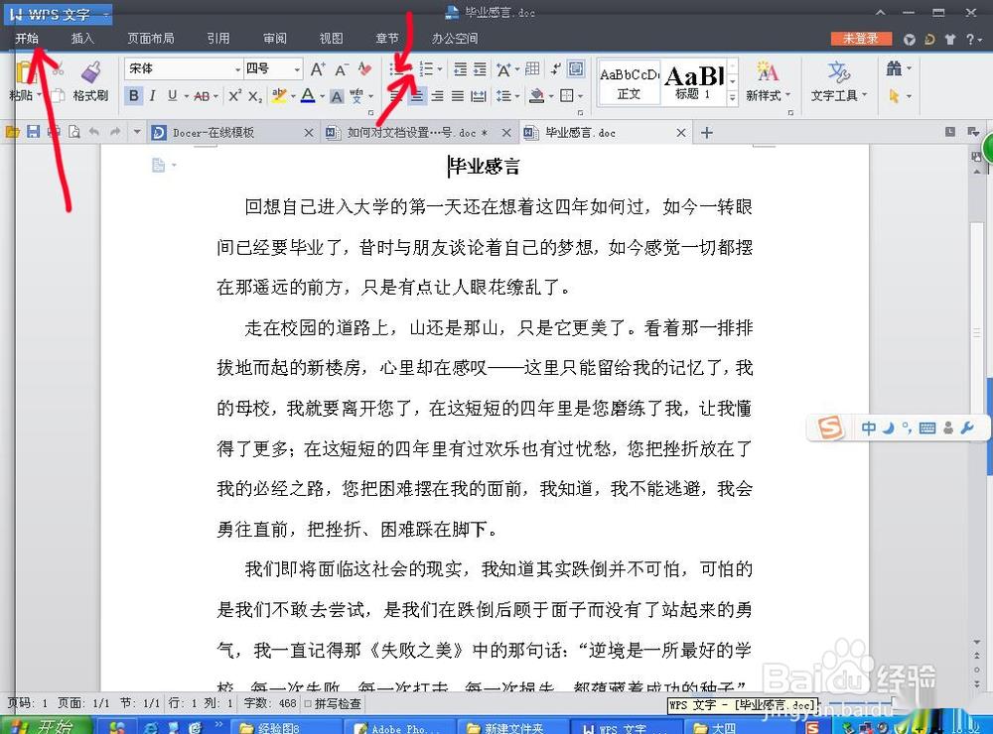This screenshot has width=993, height=734.
Task: Click the Cut scissors icon
Action: (58, 69)
